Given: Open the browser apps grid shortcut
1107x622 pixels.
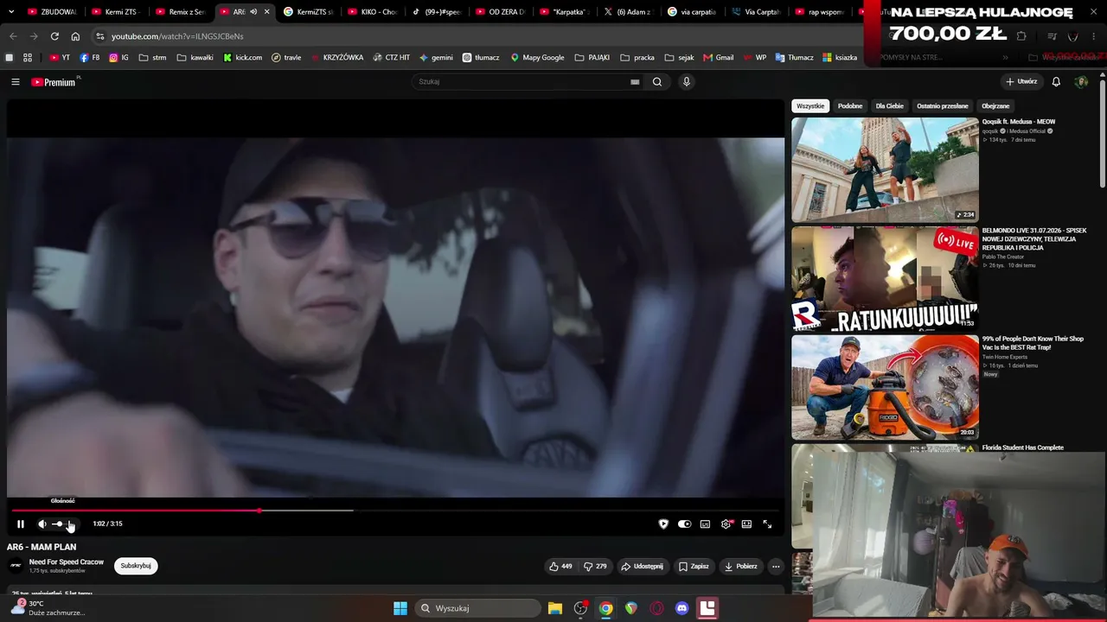Looking at the screenshot, I should pyautogui.click(x=28, y=58).
